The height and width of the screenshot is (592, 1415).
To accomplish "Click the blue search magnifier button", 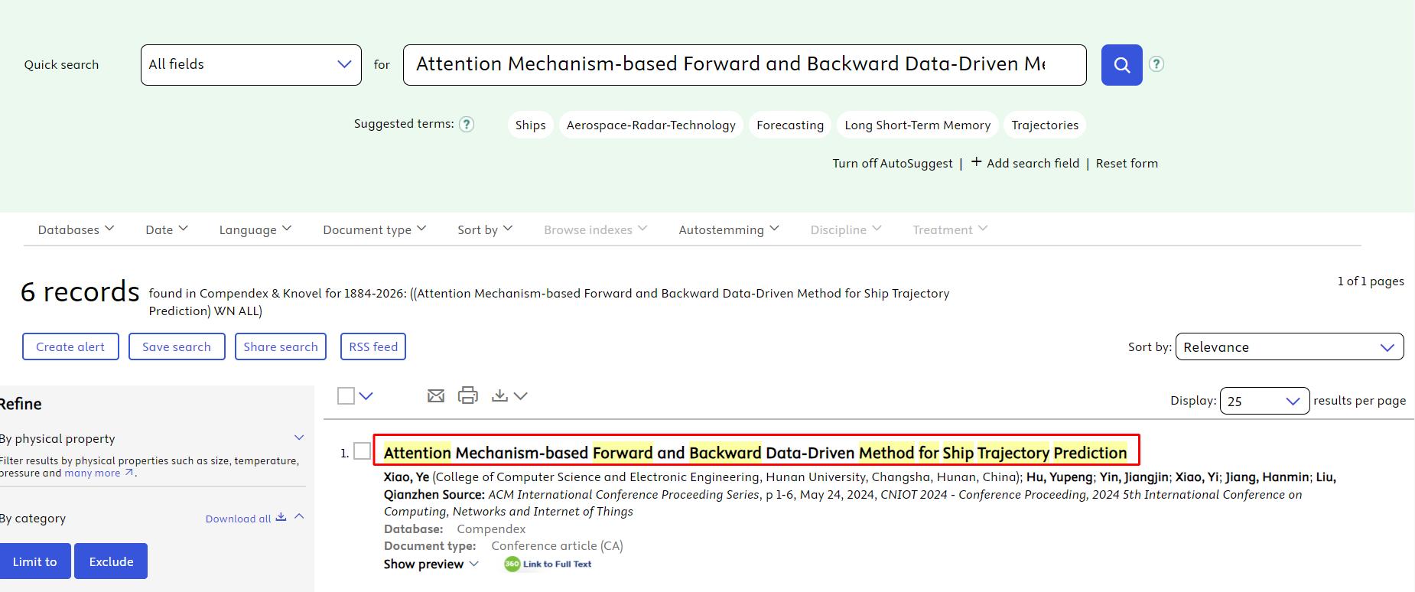I will tap(1121, 65).
